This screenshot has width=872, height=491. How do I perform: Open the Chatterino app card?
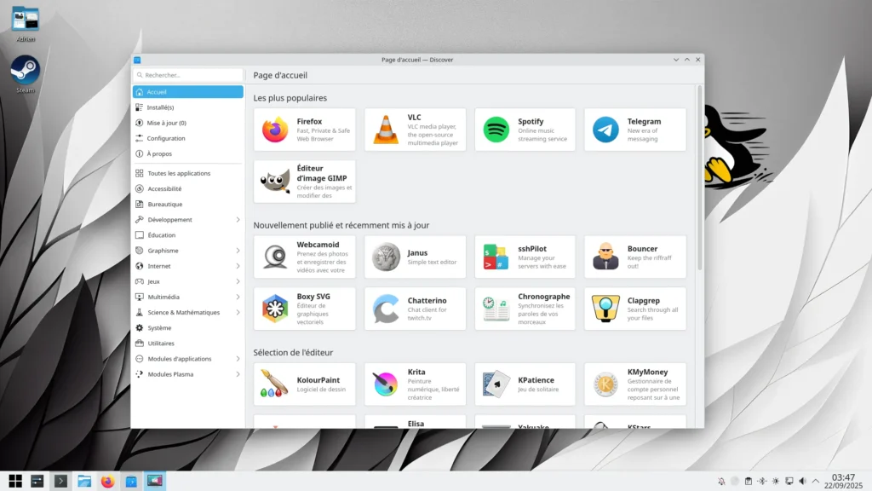(x=415, y=309)
